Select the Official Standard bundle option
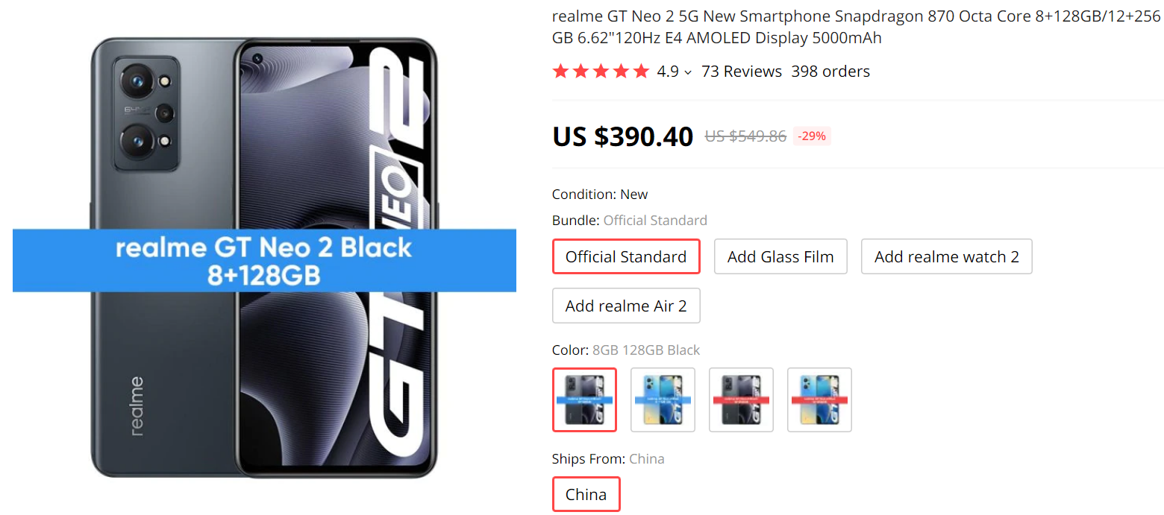Viewport: 1164px width, 515px height. point(626,256)
